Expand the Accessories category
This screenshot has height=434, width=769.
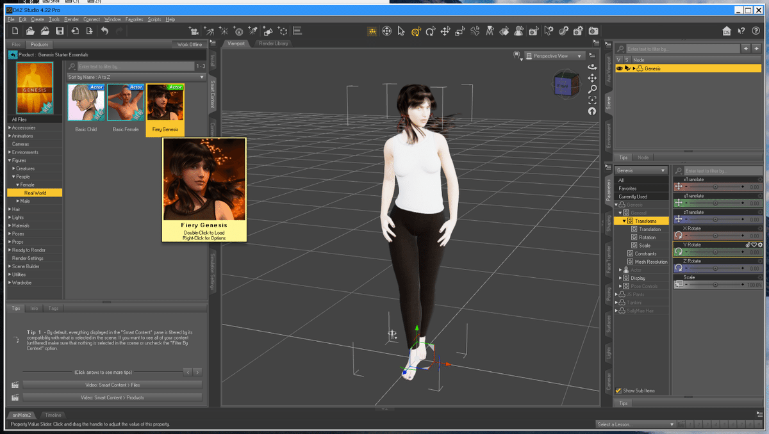pos(10,128)
